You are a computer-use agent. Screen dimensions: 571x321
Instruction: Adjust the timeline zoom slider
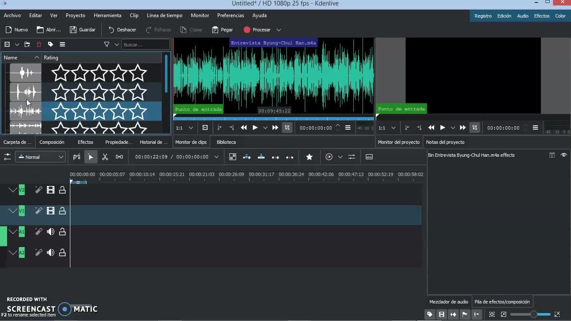point(533,314)
